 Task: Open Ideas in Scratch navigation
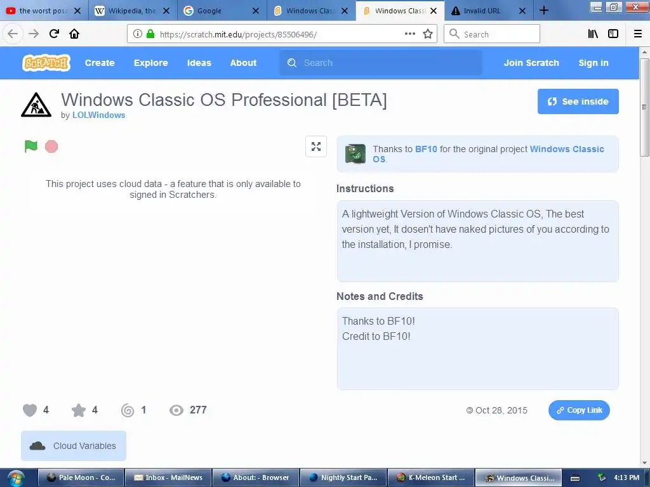click(199, 63)
